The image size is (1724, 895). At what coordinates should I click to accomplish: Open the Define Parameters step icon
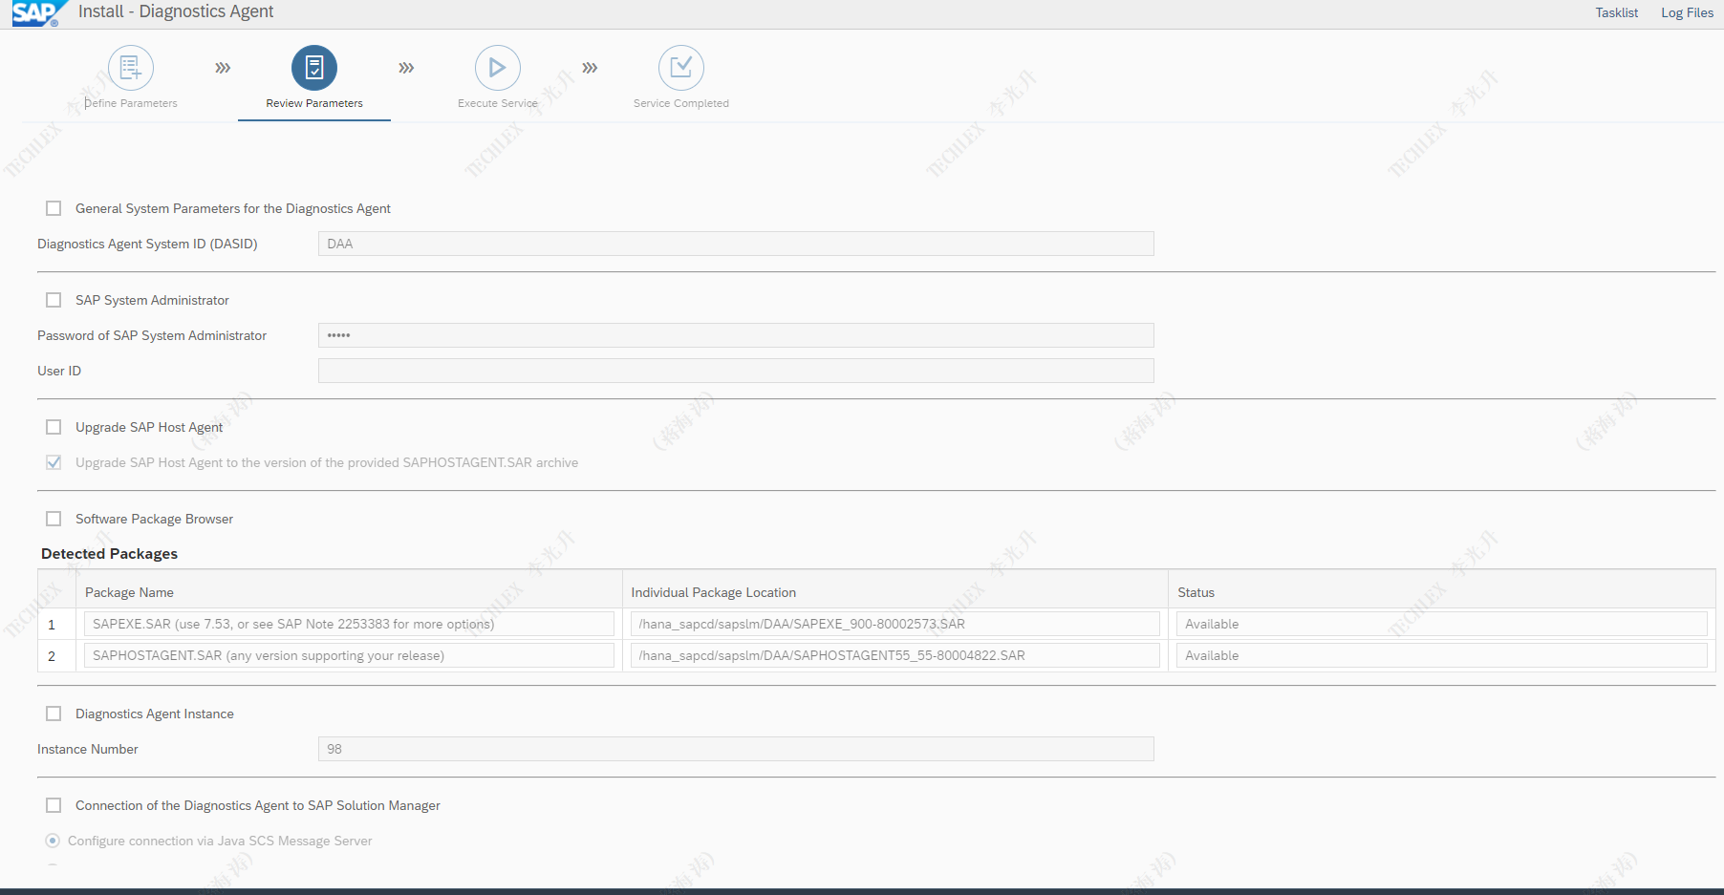click(x=131, y=68)
